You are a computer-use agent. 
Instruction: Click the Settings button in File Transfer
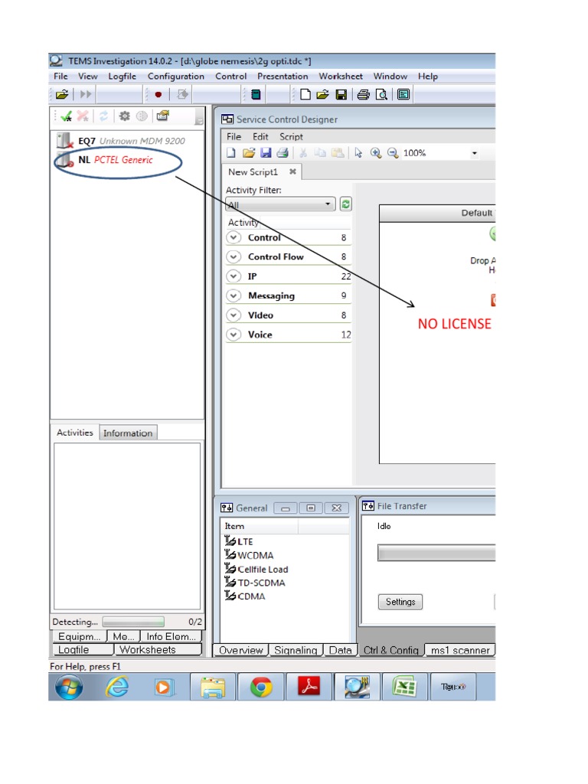pyautogui.click(x=400, y=602)
